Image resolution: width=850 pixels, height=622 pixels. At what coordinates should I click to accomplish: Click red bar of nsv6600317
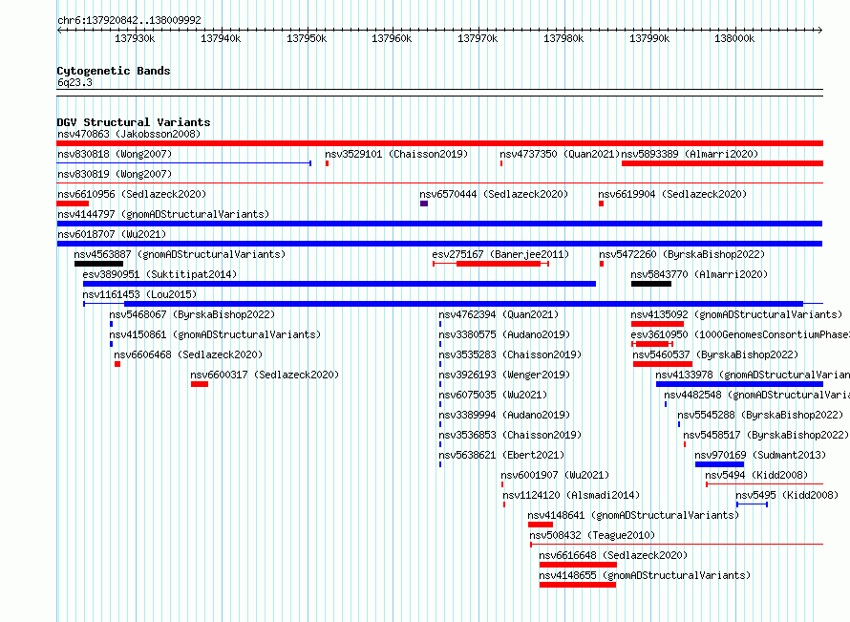200,384
